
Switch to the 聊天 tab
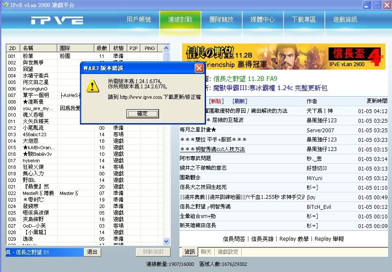click(x=206, y=252)
